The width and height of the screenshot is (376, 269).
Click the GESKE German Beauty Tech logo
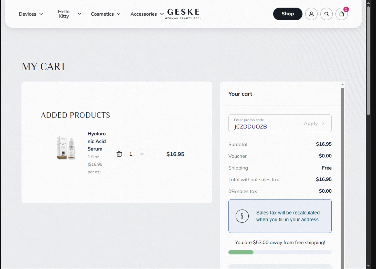pyautogui.click(x=183, y=14)
